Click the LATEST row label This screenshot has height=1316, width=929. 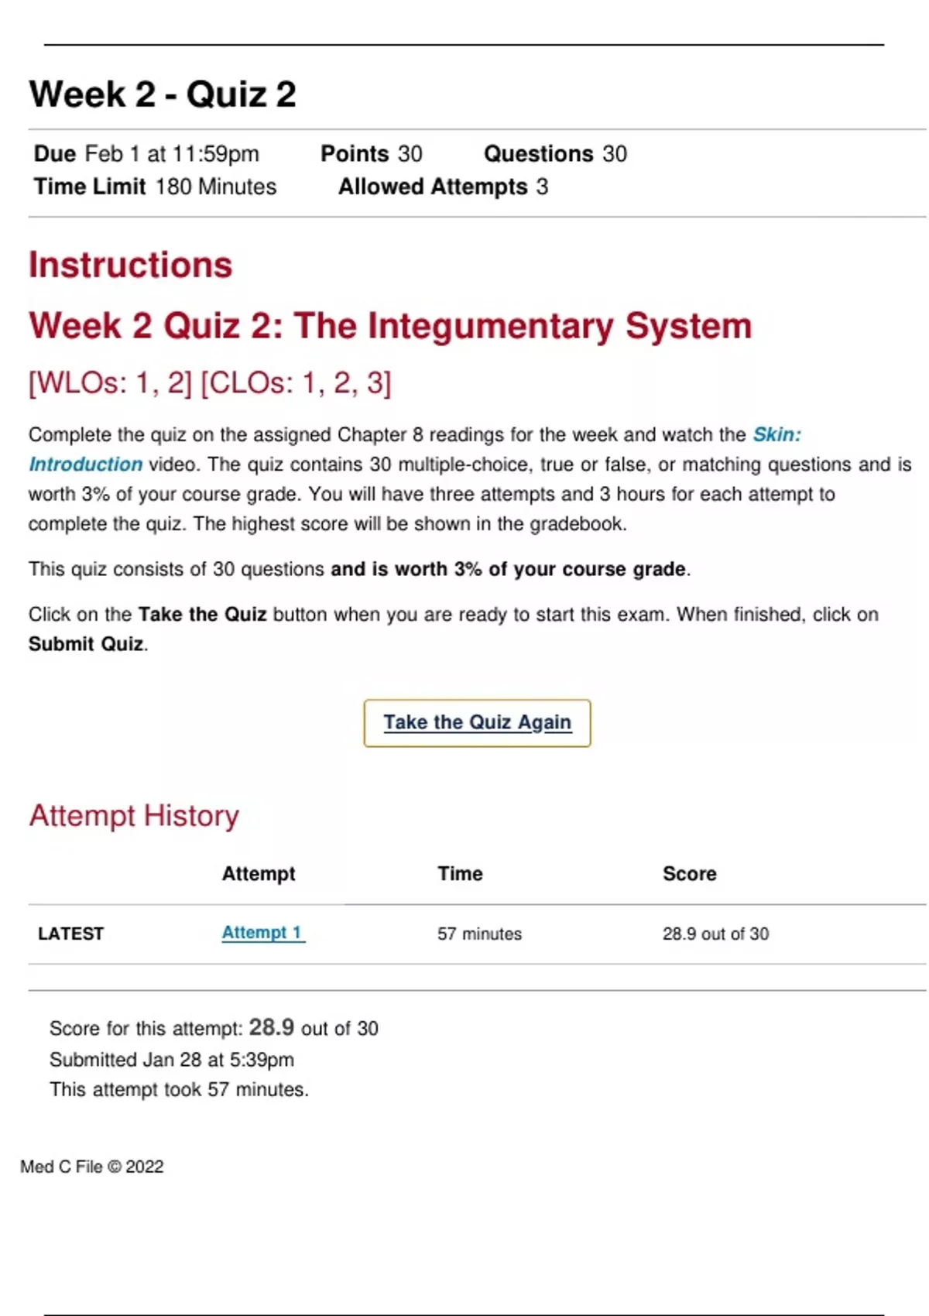point(70,934)
